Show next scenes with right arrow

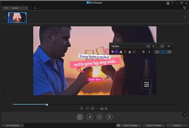(185, 18)
